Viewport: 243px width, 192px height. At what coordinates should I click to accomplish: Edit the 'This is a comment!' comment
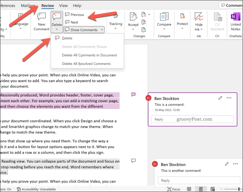coord(220,98)
